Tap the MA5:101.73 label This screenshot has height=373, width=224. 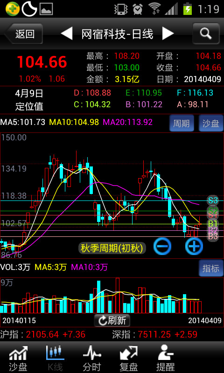point(22,122)
